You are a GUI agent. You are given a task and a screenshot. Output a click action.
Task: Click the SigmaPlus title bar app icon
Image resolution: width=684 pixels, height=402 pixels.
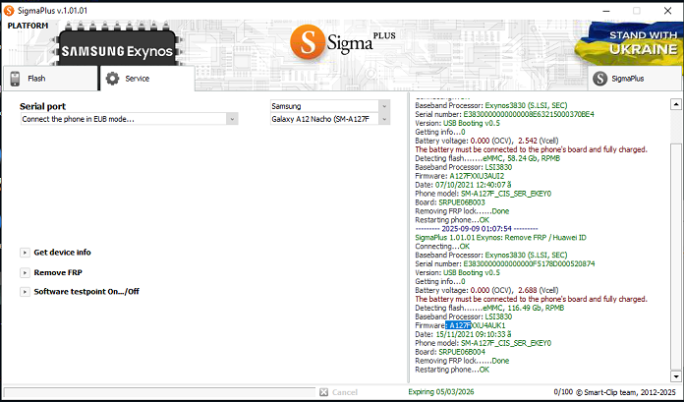9,11
